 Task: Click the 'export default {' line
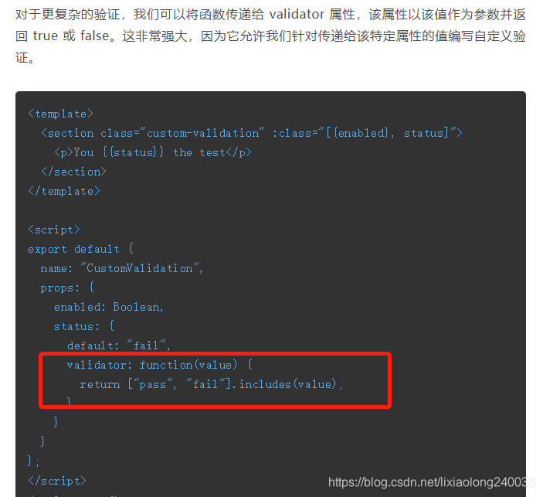point(80,249)
